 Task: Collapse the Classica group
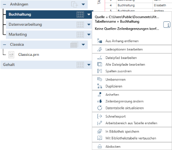[4, 45]
